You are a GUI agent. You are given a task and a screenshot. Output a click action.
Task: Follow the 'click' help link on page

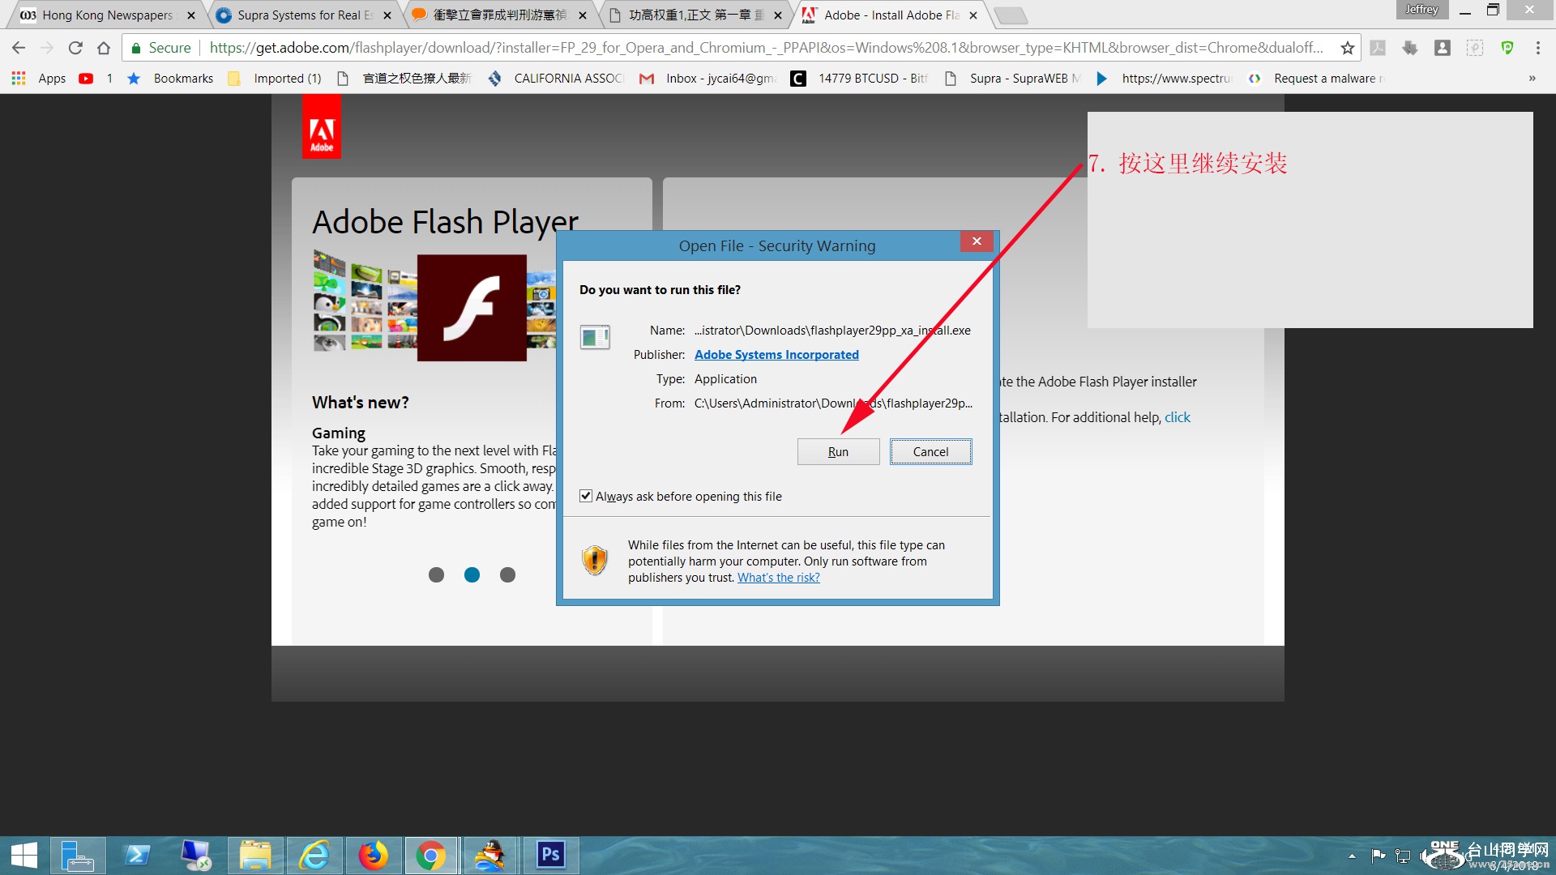pos(1178,417)
